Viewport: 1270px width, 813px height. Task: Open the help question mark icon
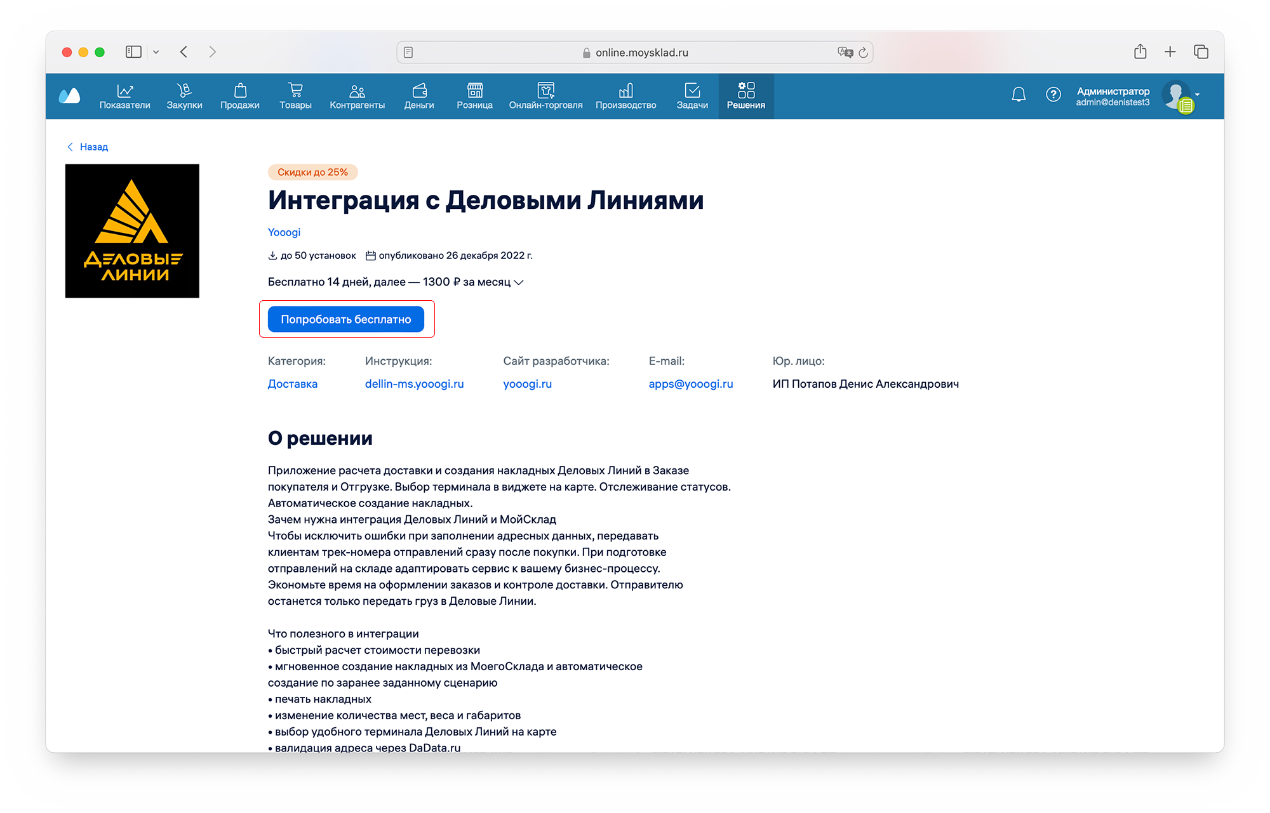(1053, 95)
